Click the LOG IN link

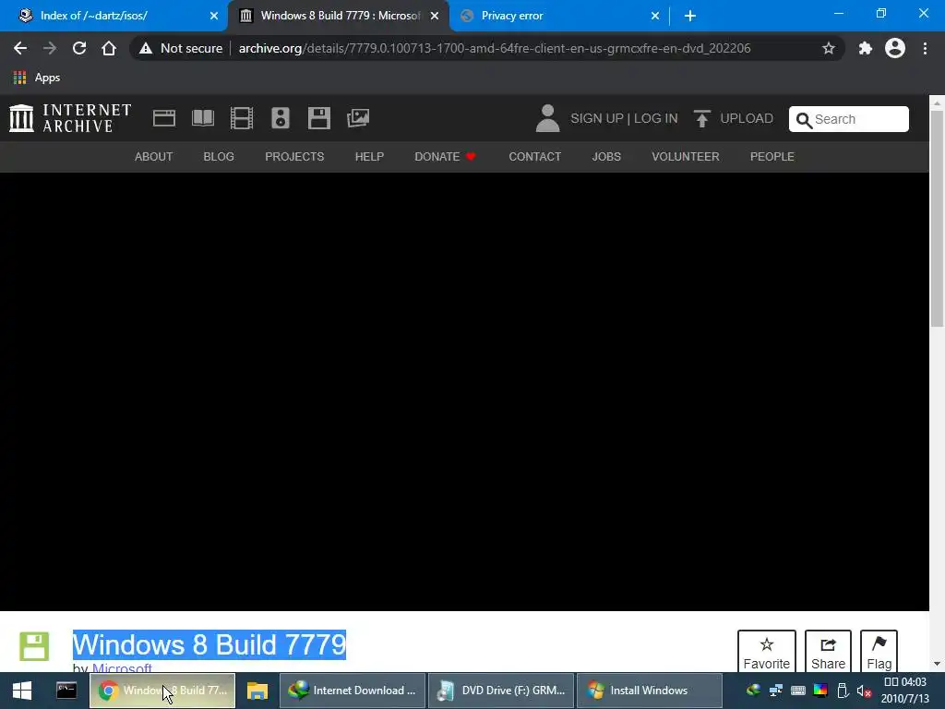[656, 118]
